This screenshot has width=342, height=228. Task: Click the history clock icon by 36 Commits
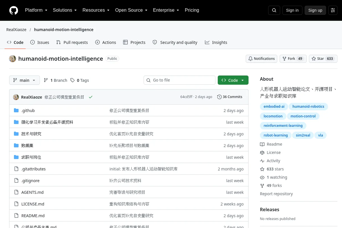219,97
